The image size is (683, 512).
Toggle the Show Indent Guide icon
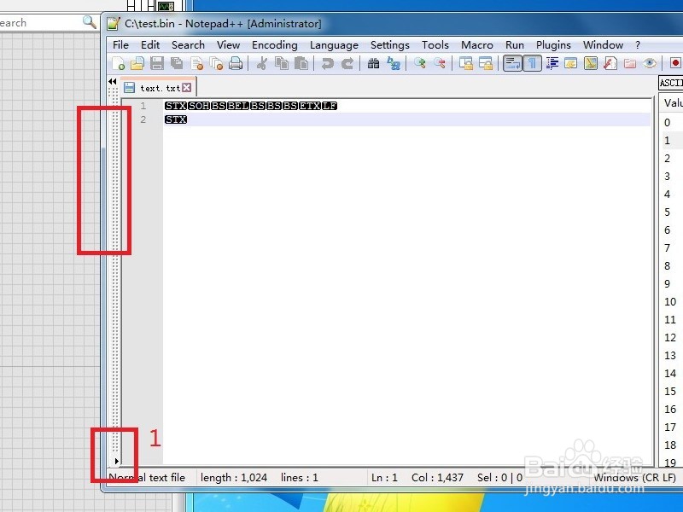pos(552,63)
